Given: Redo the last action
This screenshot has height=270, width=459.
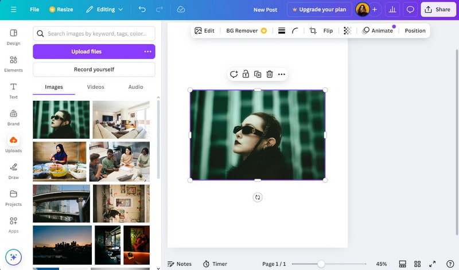Looking at the screenshot, I should [x=160, y=10].
